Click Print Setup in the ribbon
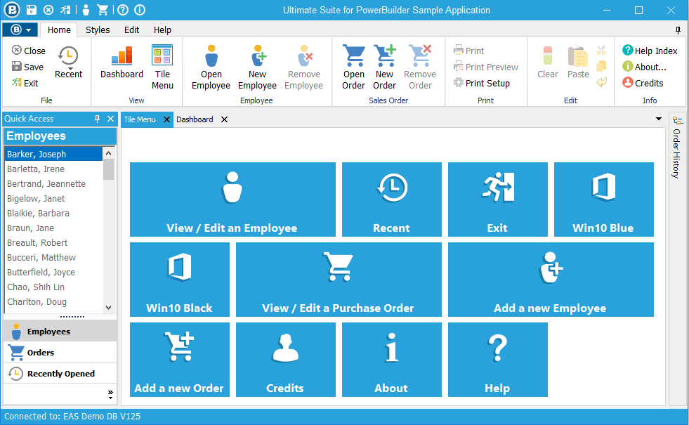This screenshot has height=425, width=689. point(482,83)
